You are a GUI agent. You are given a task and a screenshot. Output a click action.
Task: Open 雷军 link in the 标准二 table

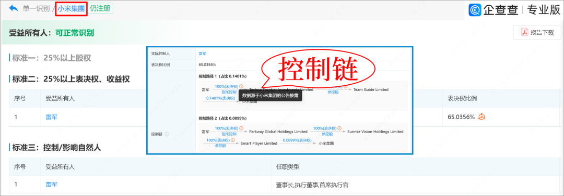coord(51,117)
